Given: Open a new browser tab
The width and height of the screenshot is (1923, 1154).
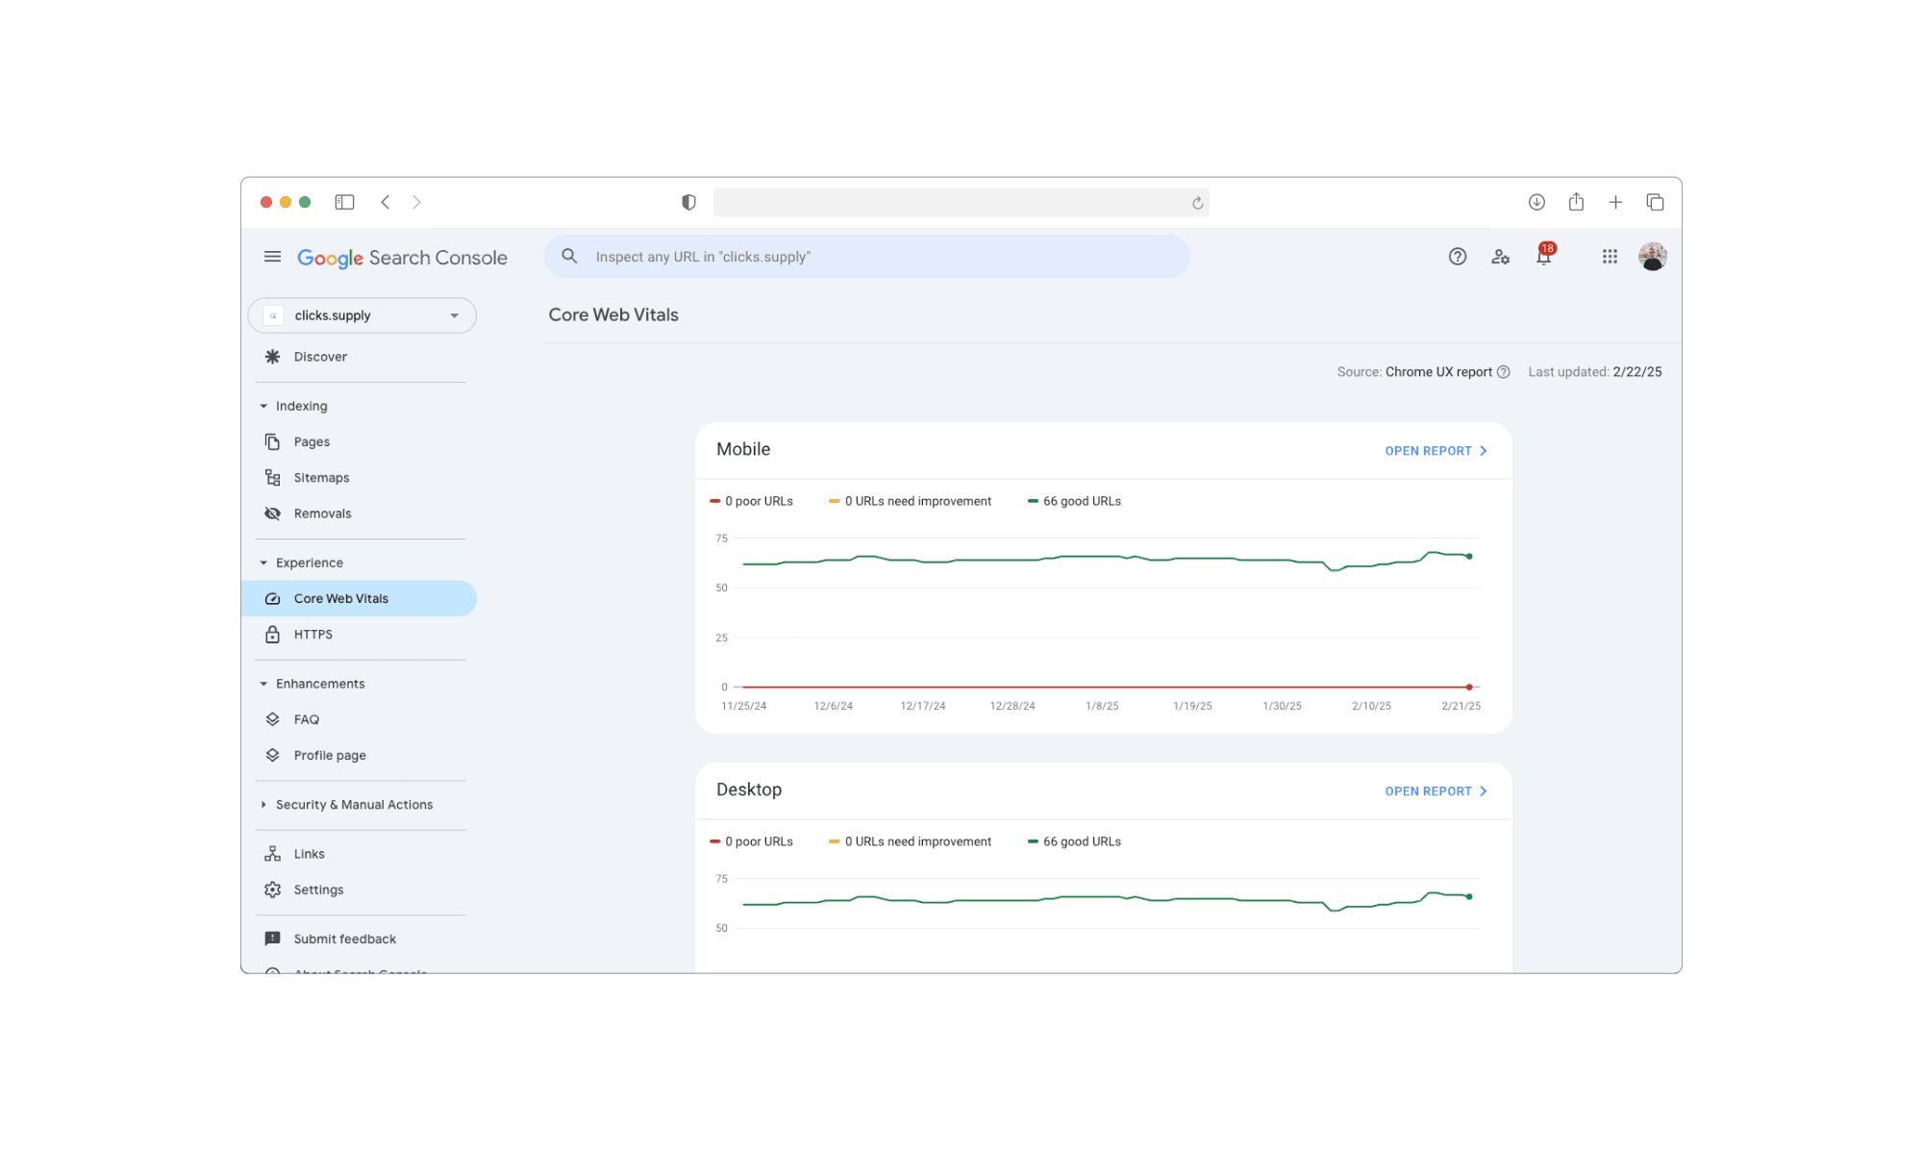Looking at the screenshot, I should pos(1615,202).
